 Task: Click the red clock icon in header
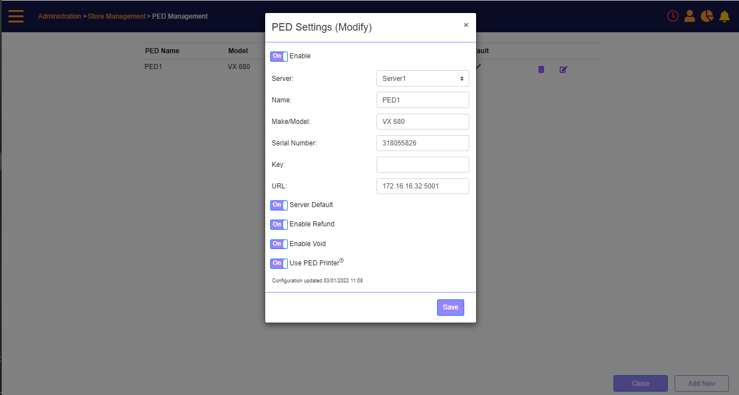tap(673, 16)
